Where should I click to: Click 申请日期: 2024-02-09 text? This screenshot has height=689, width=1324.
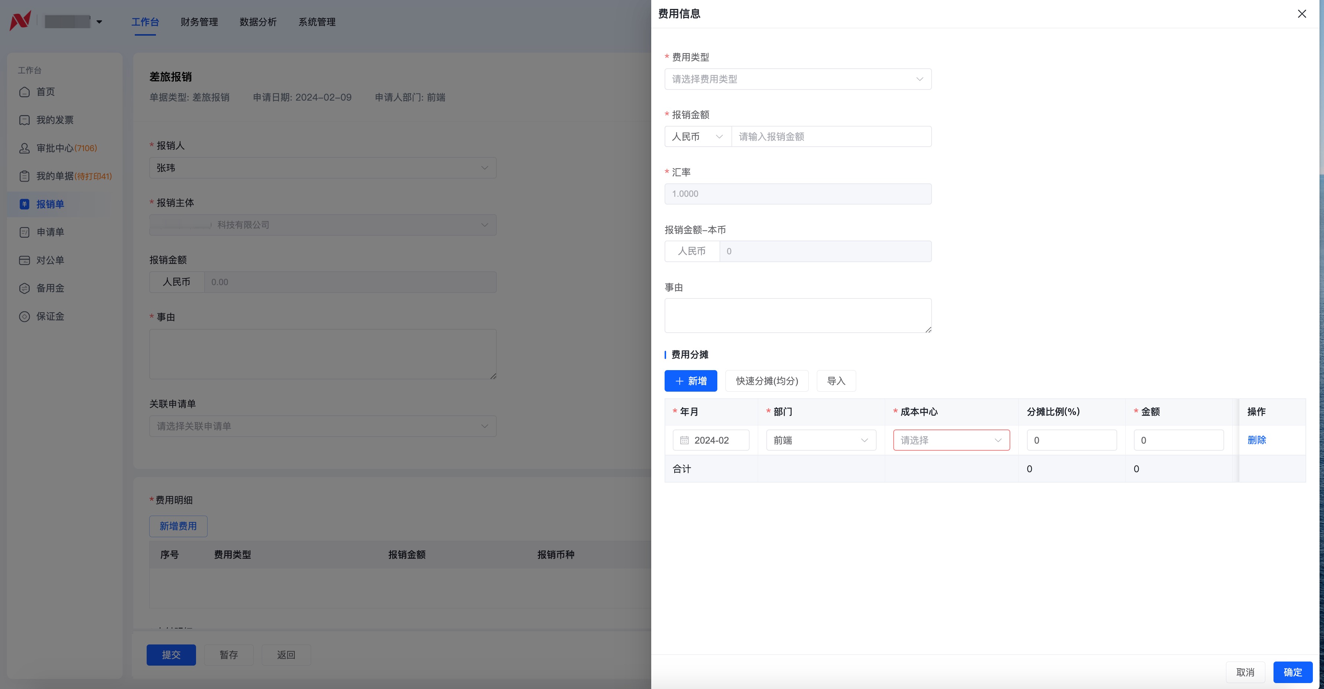(x=302, y=98)
